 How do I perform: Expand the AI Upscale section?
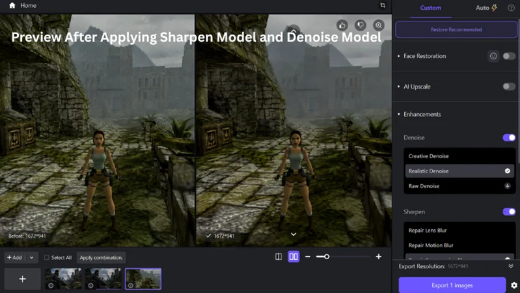click(x=398, y=87)
